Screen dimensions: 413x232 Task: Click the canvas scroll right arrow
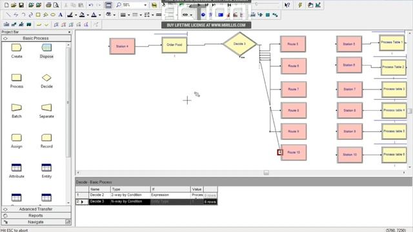[404, 173]
